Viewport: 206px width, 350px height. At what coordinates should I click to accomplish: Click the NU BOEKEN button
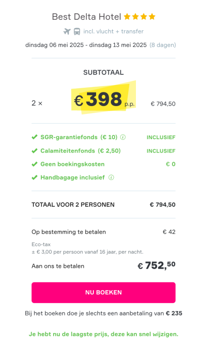[103, 293]
